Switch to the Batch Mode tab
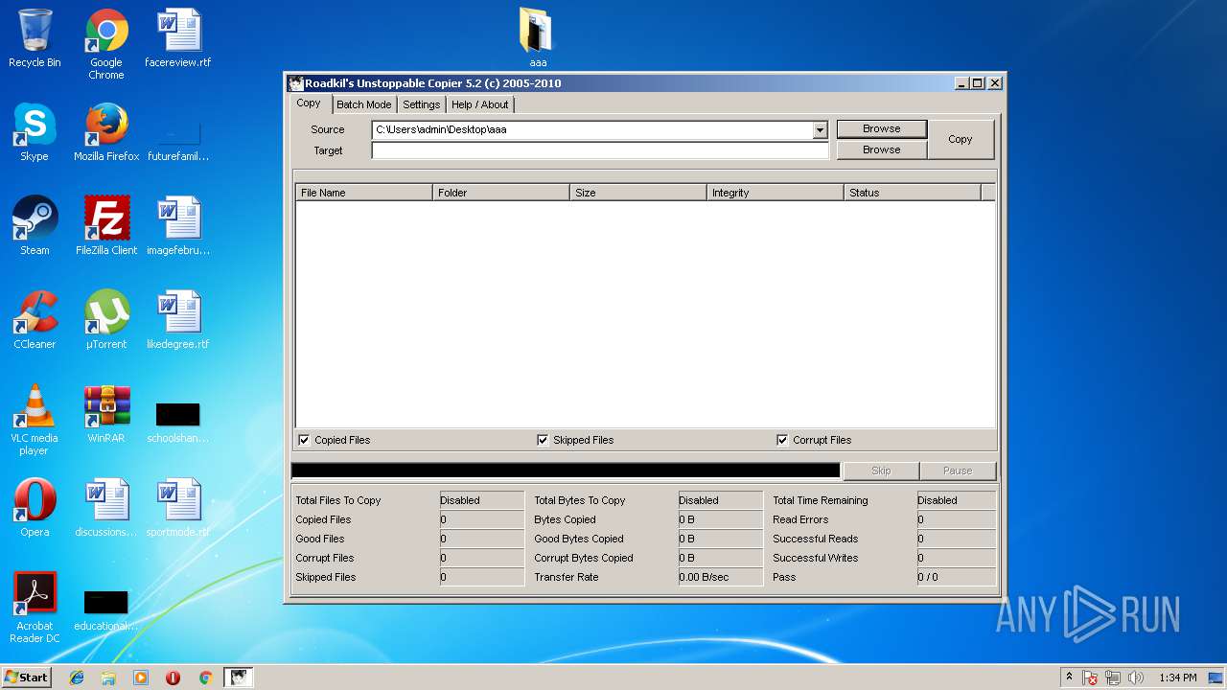The height and width of the screenshot is (690, 1227). tap(363, 104)
